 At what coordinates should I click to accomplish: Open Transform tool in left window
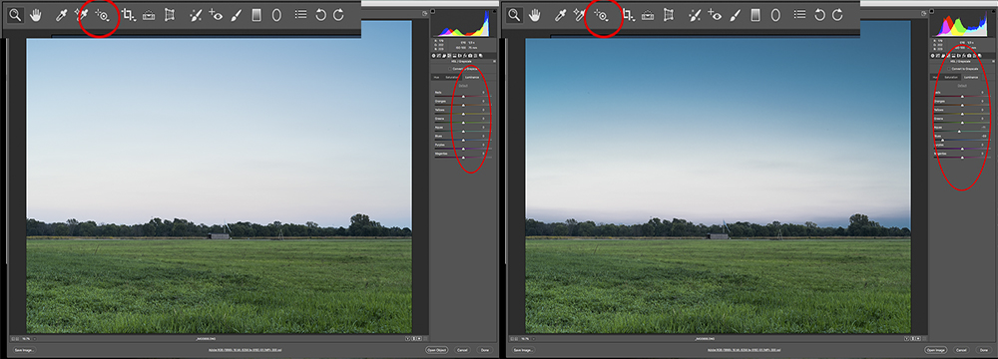[x=170, y=15]
